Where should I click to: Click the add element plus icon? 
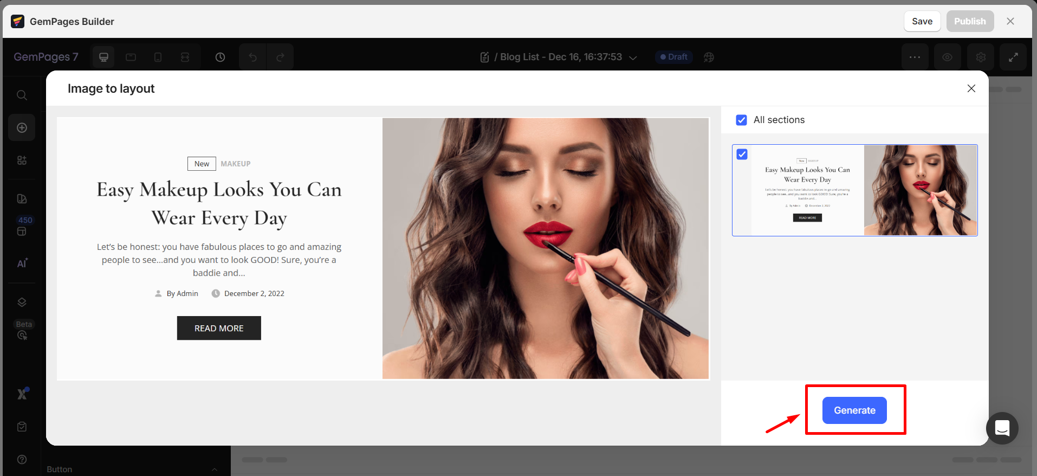point(22,127)
